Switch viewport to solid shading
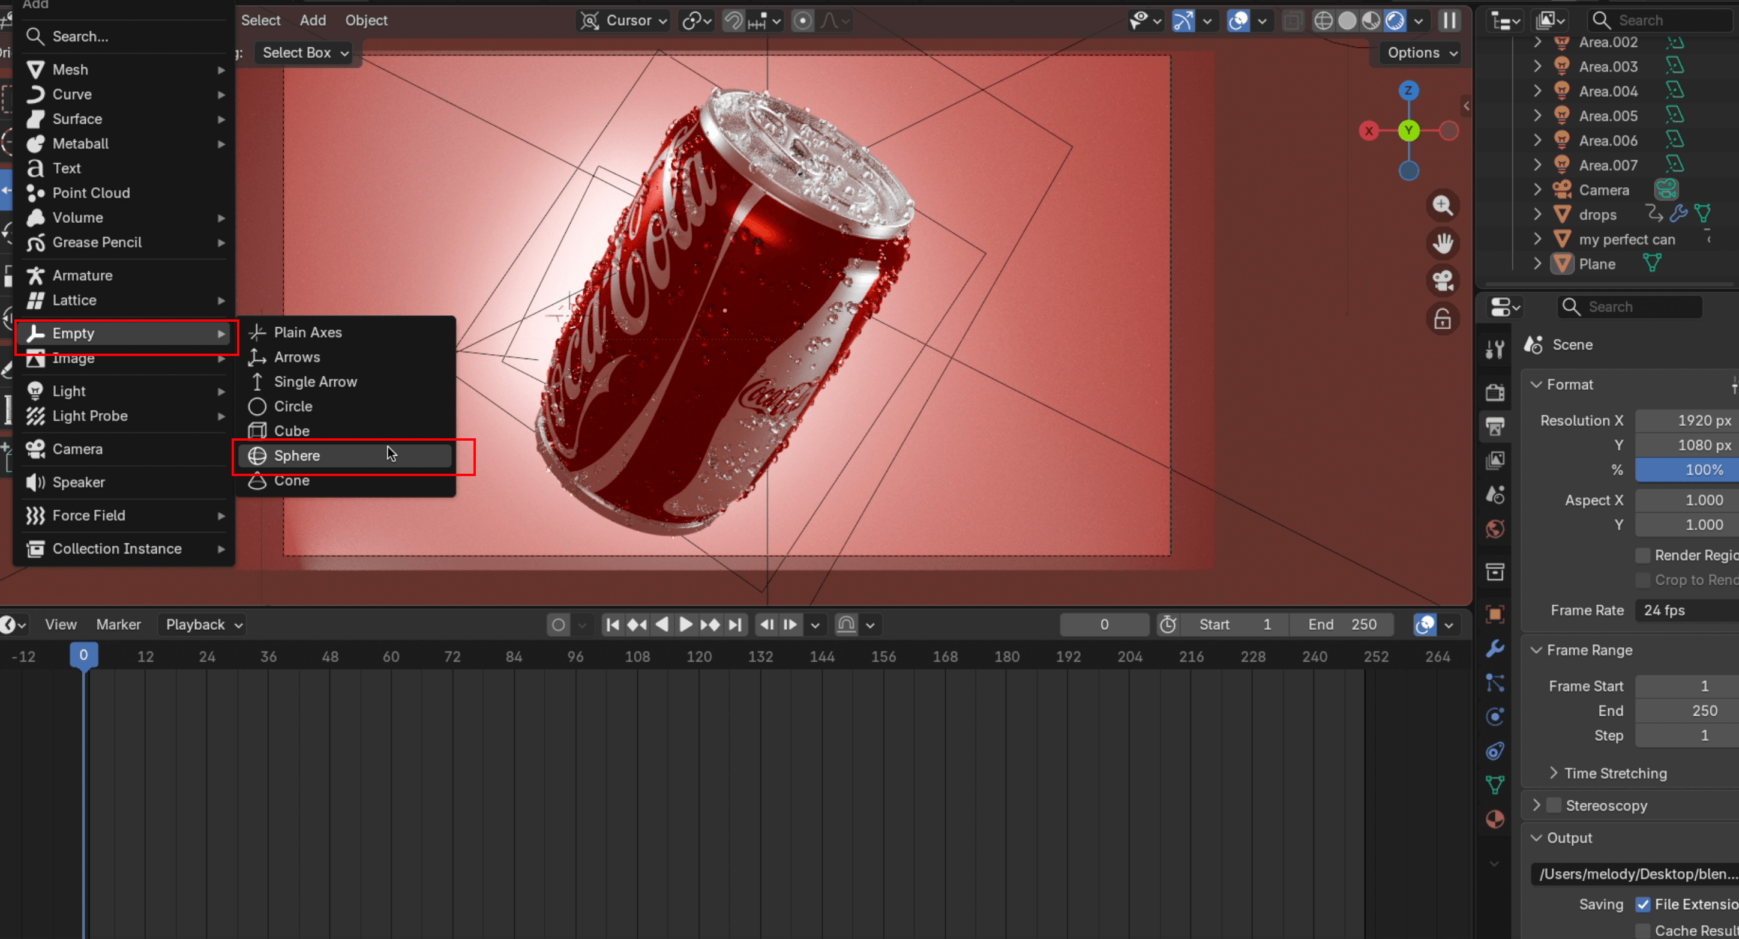This screenshot has width=1739, height=939. [1347, 21]
